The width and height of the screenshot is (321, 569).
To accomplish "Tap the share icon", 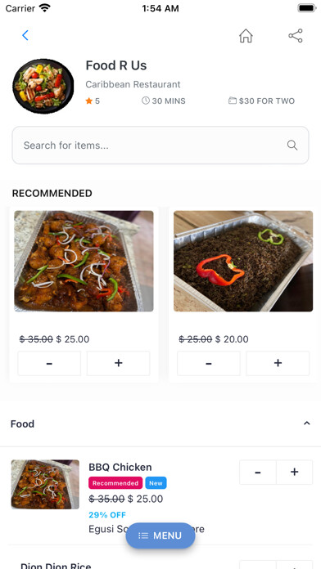I will (295, 36).
